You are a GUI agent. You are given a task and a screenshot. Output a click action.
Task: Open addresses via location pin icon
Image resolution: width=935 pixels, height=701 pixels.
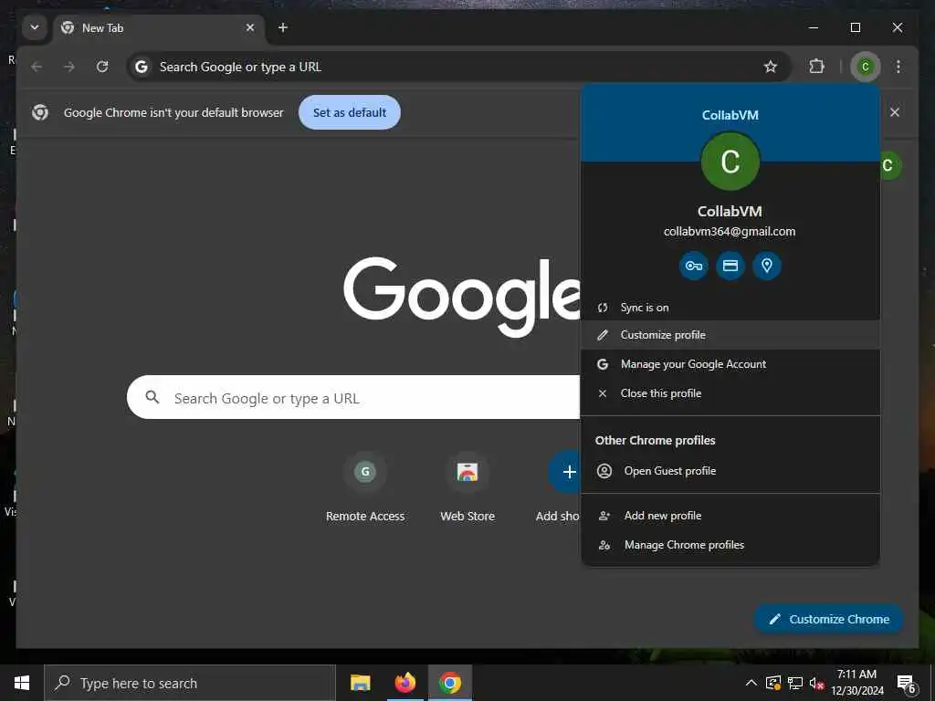click(x=767, y=266)
